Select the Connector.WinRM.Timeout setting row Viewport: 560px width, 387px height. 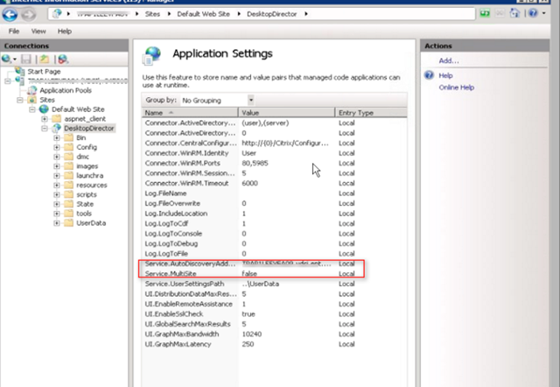click(x=274, y=183)
